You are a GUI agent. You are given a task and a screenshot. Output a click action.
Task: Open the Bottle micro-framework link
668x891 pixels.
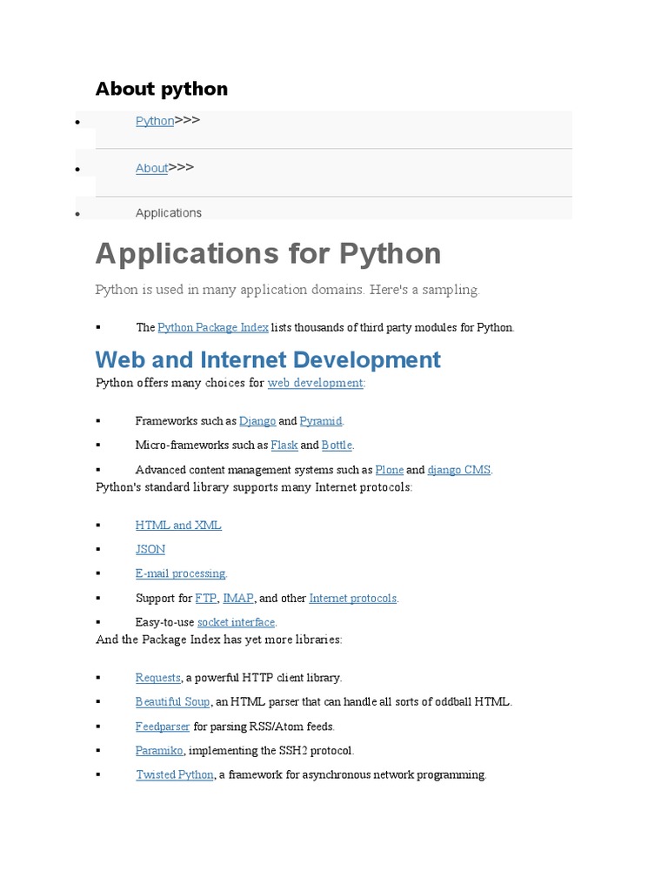[x=337, y=445]
